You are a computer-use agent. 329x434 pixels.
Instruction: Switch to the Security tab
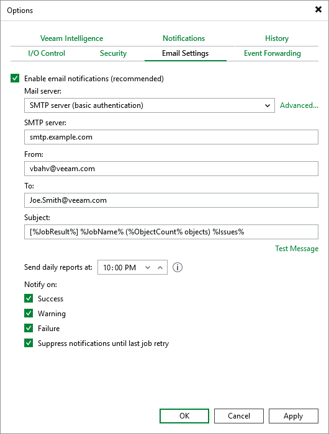click(x=113, y=53)
